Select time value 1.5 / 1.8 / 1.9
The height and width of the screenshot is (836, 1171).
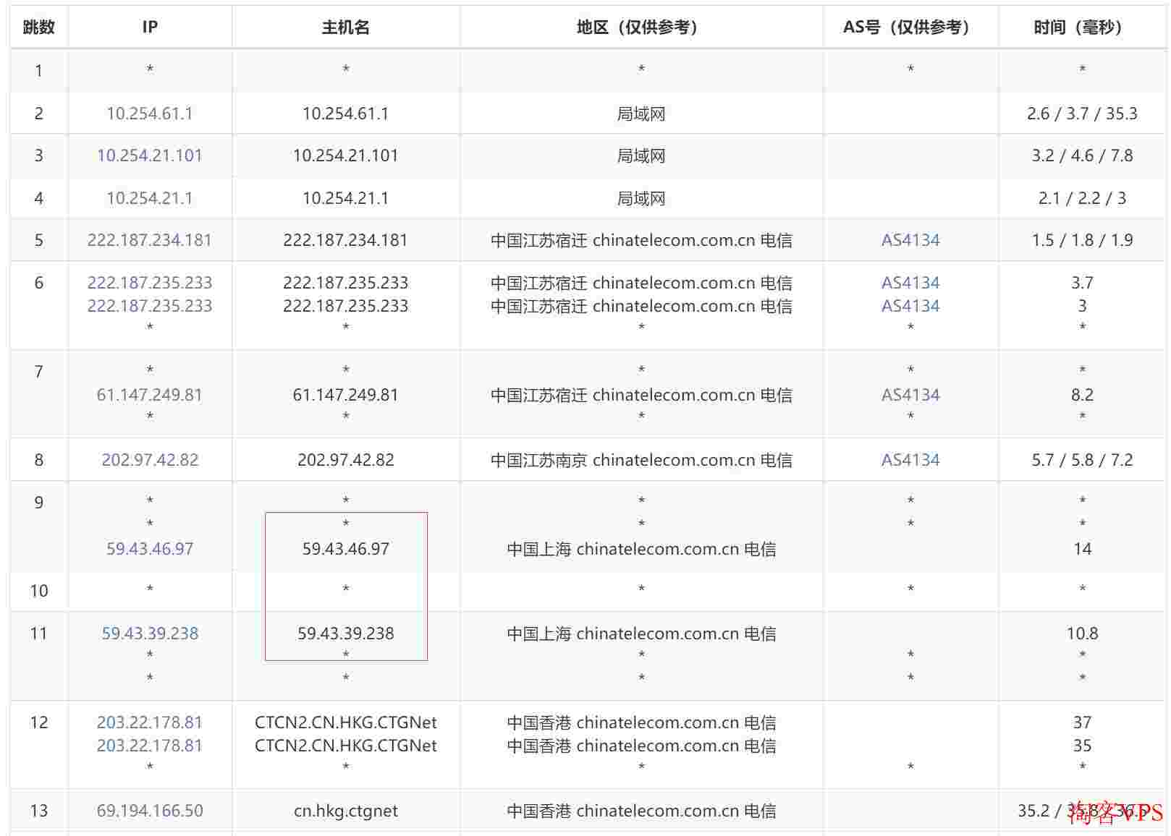pos(1082,240)
